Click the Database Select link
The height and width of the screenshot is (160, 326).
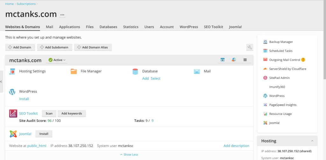(x=155, y=78)
